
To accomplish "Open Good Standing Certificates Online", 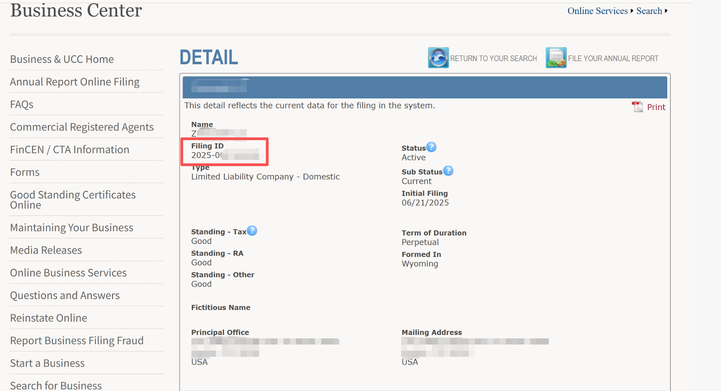I will tap(73, 200).
